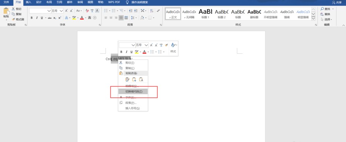Apply distributed alignment in the ribbon
This screenshot has width=346, height=142.
[126, 18]
